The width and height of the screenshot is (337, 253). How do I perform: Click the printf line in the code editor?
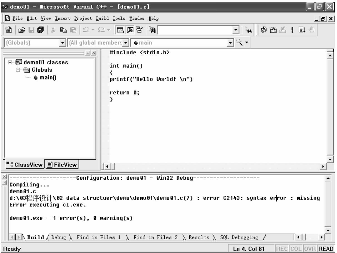(151, 80)
